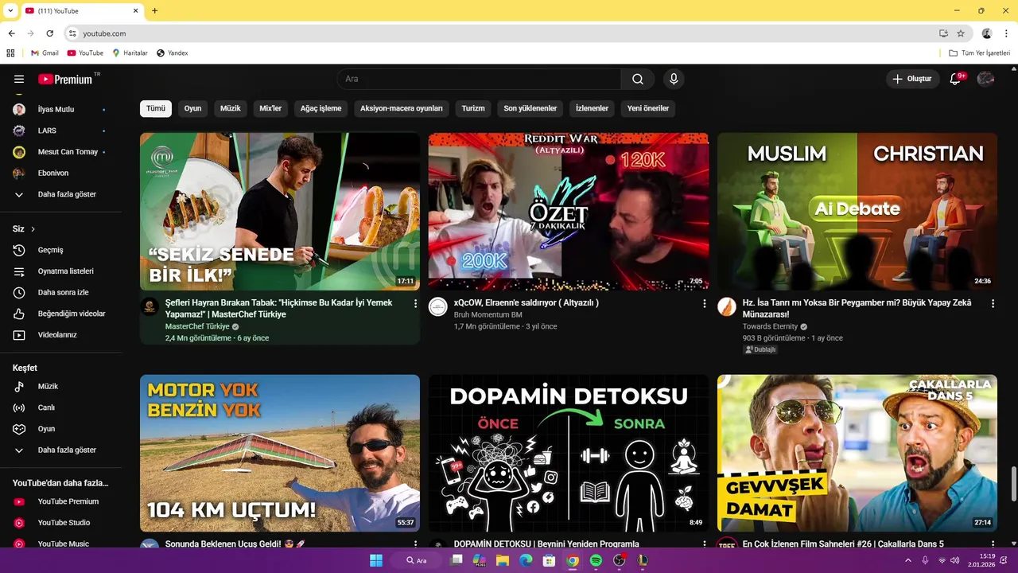Image resolution: width=1018 pixels, height=573 pixels.
Task: Play the Motor Yok Benzin Yok thumbnail
Action: click(280, 454)
